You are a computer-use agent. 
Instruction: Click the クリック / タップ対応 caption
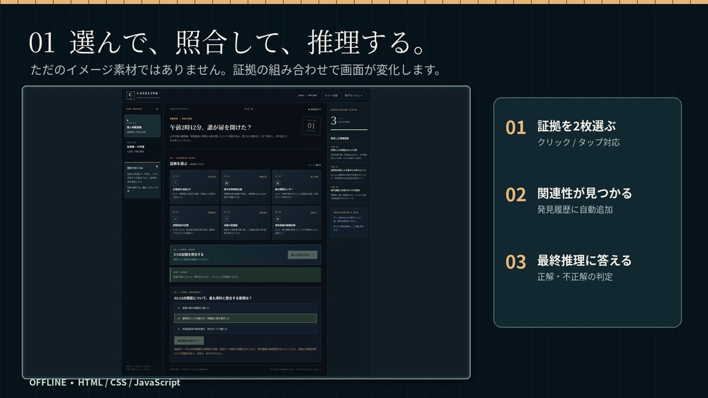(x=579, y=142)
